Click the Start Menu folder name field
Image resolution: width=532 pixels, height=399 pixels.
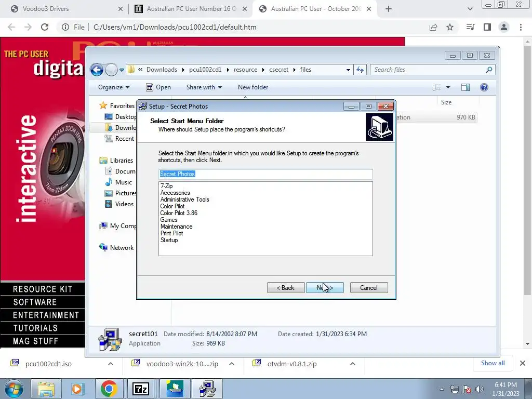(x=265, y=174)
